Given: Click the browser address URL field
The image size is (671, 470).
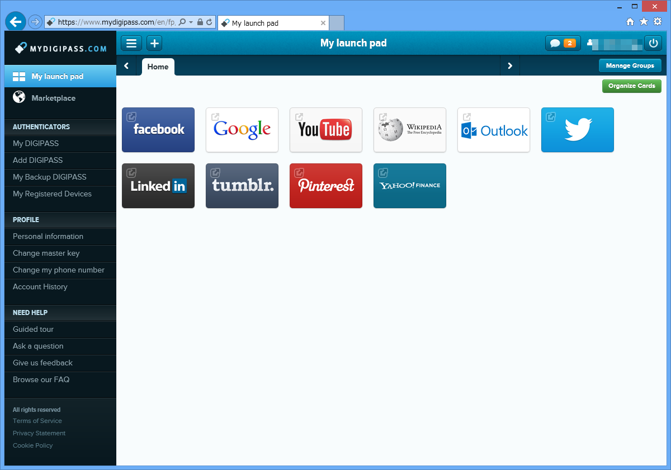Looking at the screenshot, I should pyautogui.click(x=116, y=22).
